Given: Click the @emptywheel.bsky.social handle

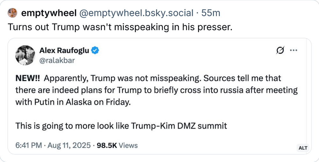Looking at the screenshot, I should click(x=136, y=13).
